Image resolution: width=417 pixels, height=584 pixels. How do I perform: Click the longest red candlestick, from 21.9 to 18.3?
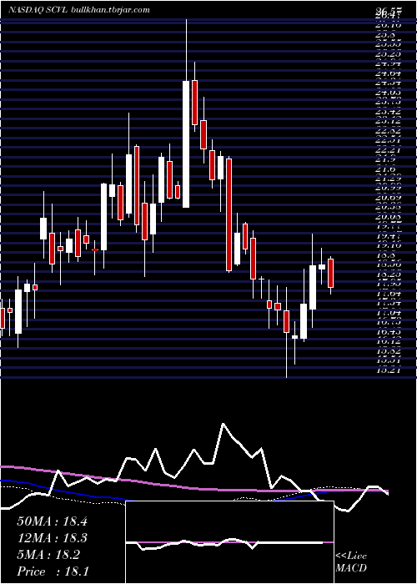(229, 215)
